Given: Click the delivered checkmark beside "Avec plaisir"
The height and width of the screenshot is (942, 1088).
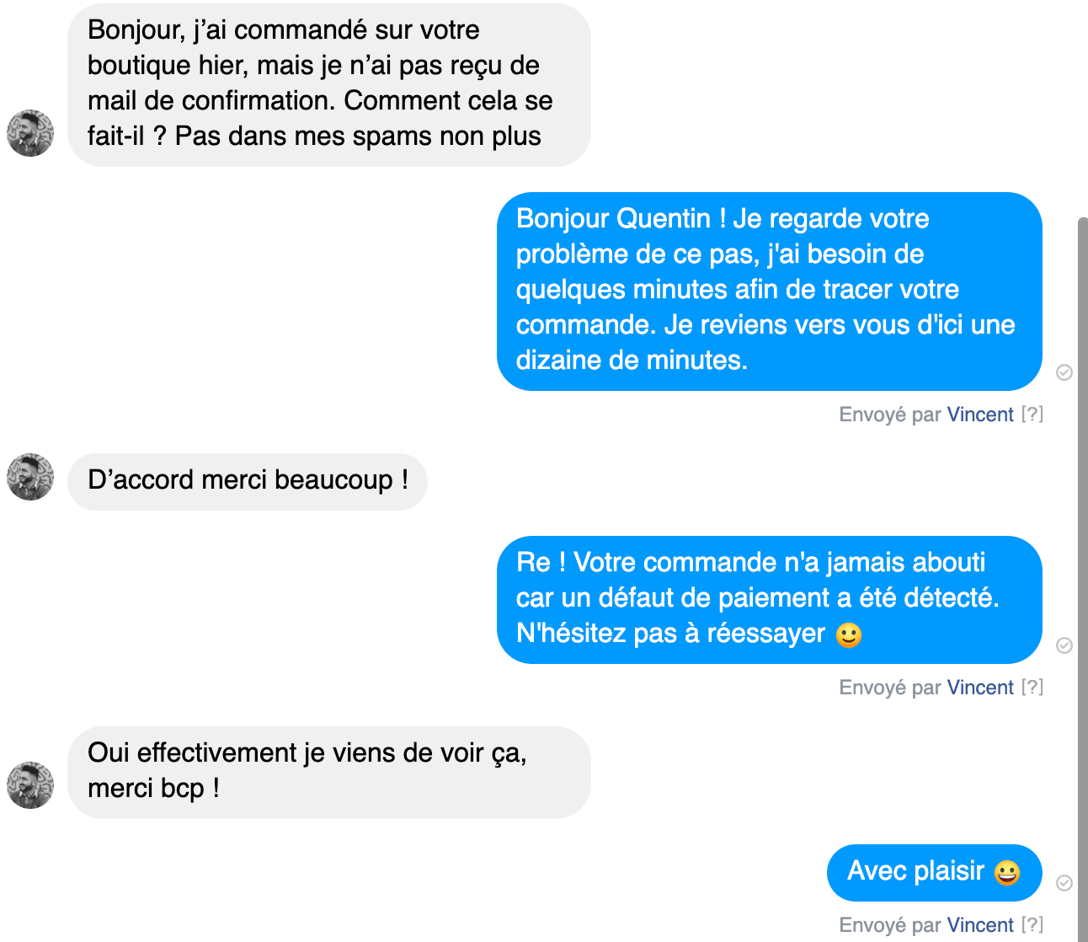Looking at the screenshot, I should pyautogui.click(x=1064, y=883).
